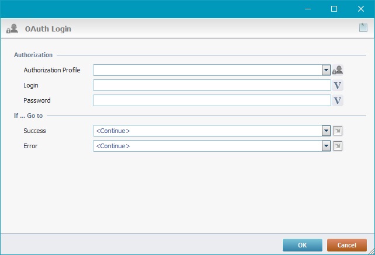The image size is (375, 255).
Task: Minimize the dialog window
Action: [307, 9]
